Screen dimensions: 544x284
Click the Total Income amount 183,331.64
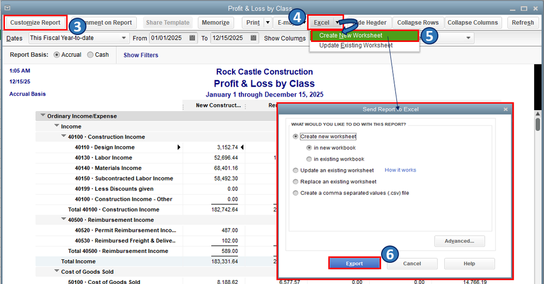coord(225,262)
